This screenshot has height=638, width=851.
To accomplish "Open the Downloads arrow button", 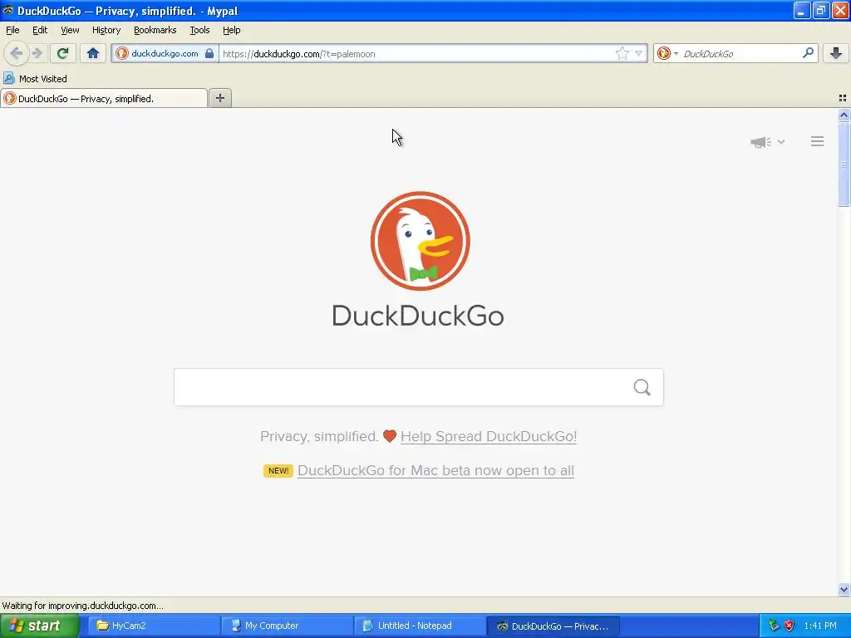I will pyautogui.click(x=836, y=53).
